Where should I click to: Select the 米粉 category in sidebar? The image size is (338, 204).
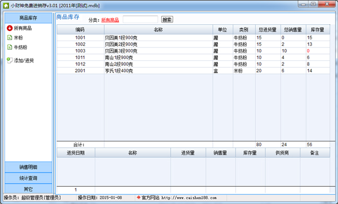[x=19, y=38]
